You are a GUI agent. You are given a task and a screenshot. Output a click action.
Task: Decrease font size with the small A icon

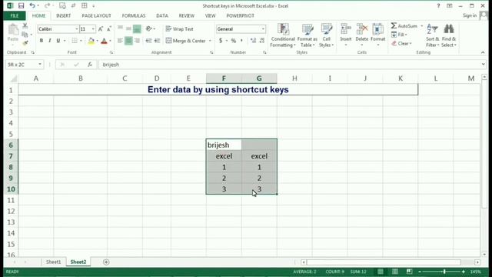coord(109,29)
